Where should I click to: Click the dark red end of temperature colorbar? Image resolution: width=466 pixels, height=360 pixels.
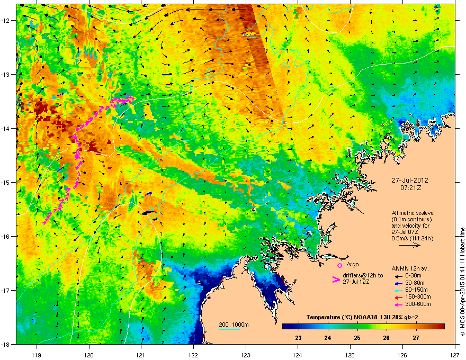(441, 326)
